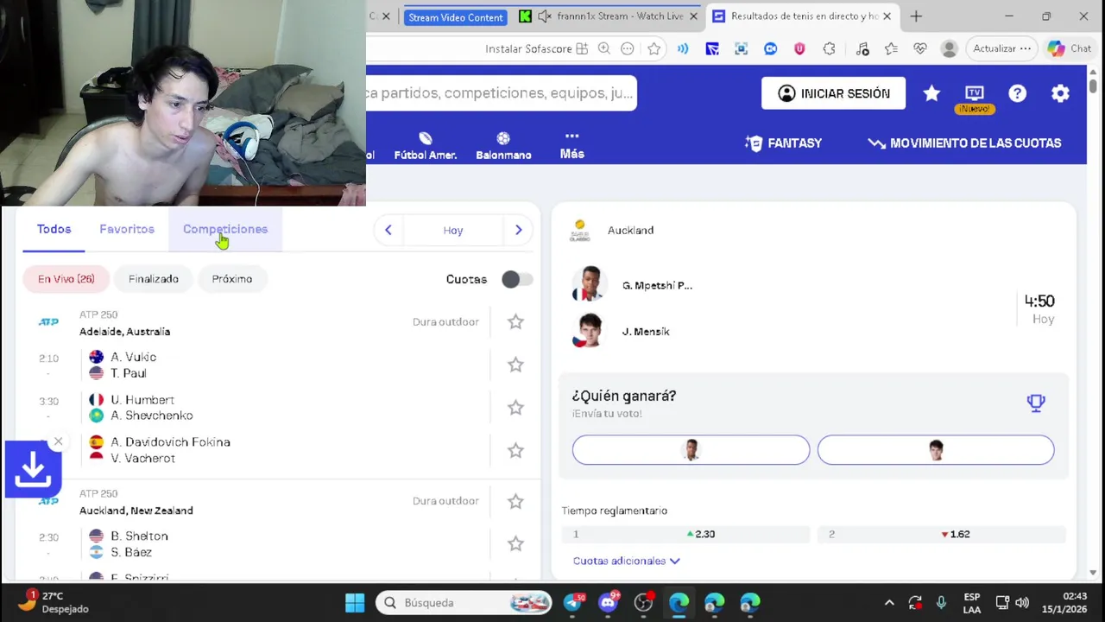
Task: Open the weather widget 27°C Despejado
Action: click(52, 602)
